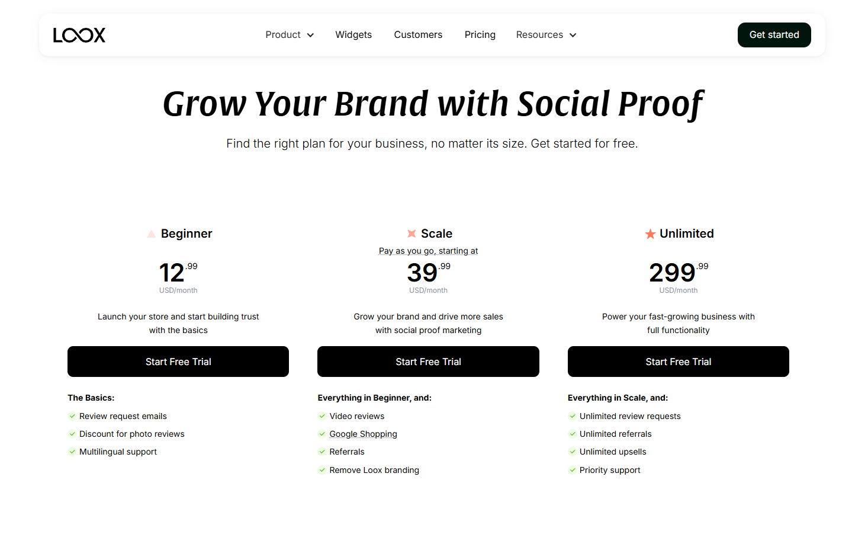Open the Widgets page

pos(353,34)
